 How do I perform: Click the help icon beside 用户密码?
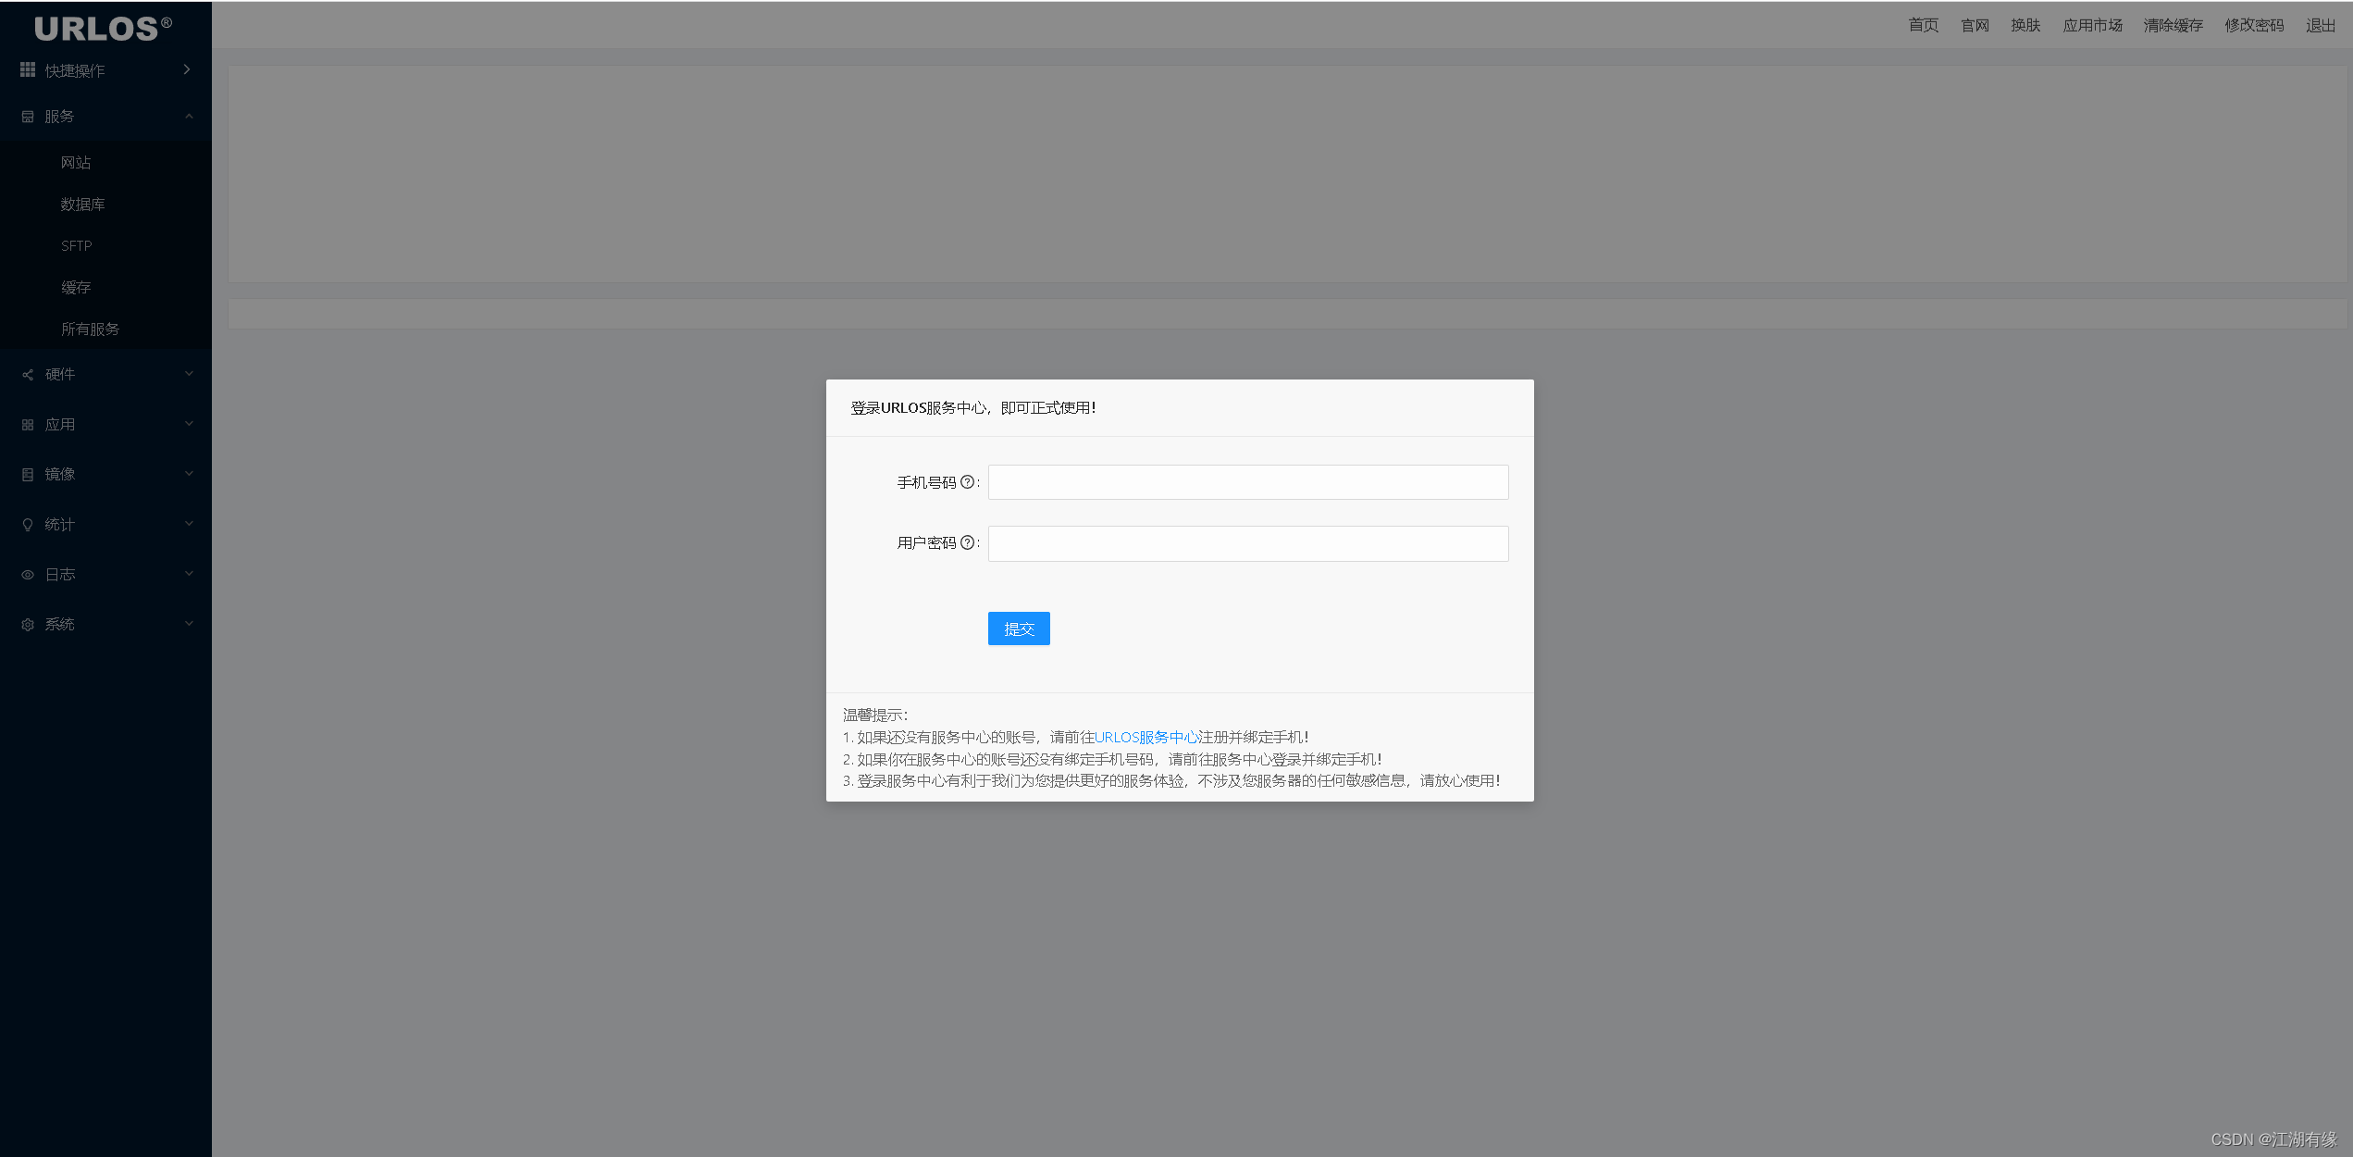969,542
